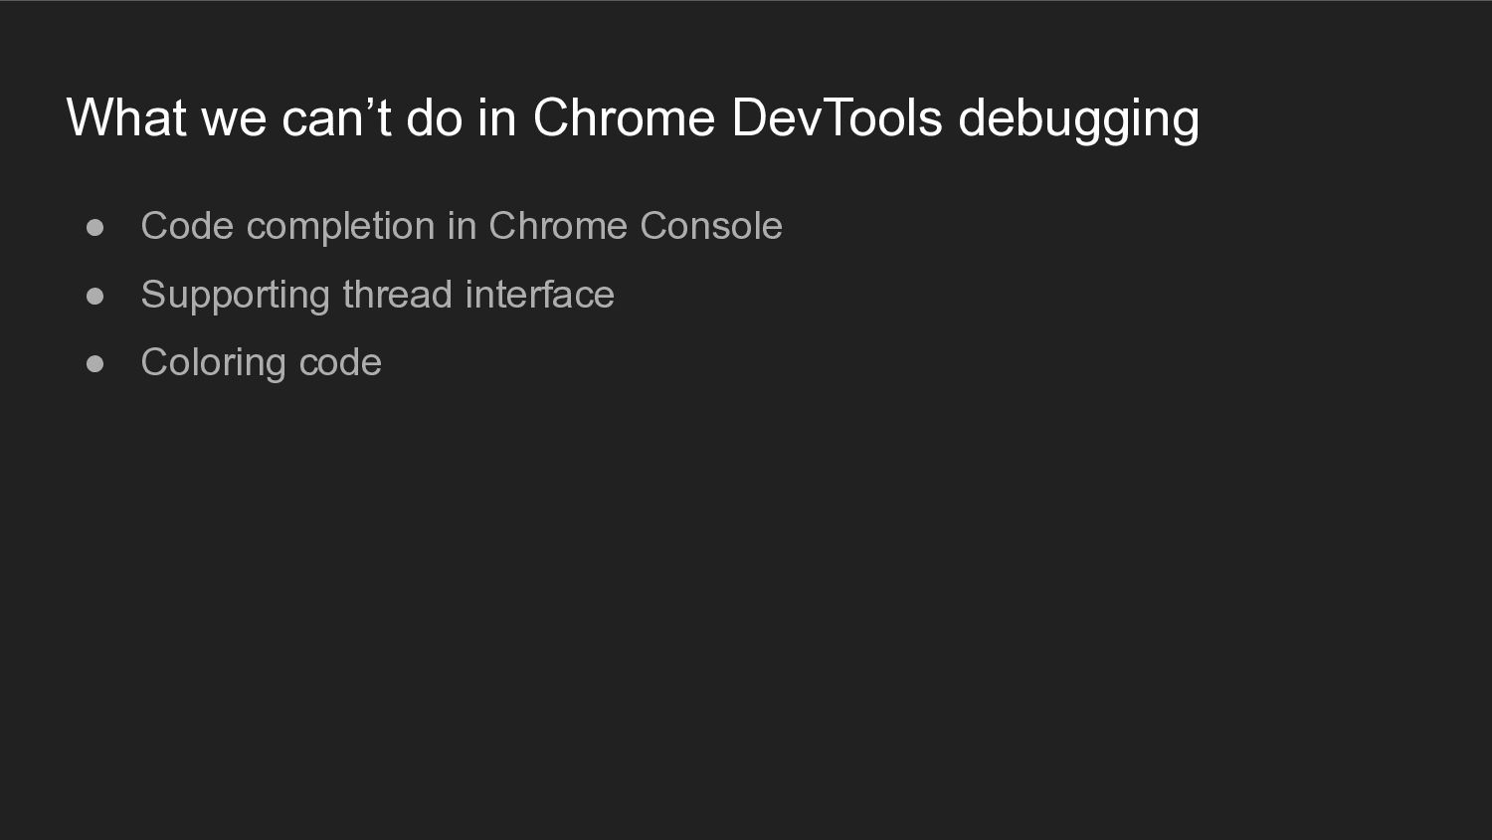Viewport: 1492px width, 840px height.
Task: Click the word Console in first bullet
Action: 711,227
